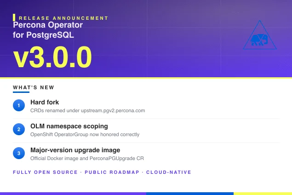Viewport: 292px width, 195px height.
Task: Select the OLM namespace scoping heading
Action: 69,126
